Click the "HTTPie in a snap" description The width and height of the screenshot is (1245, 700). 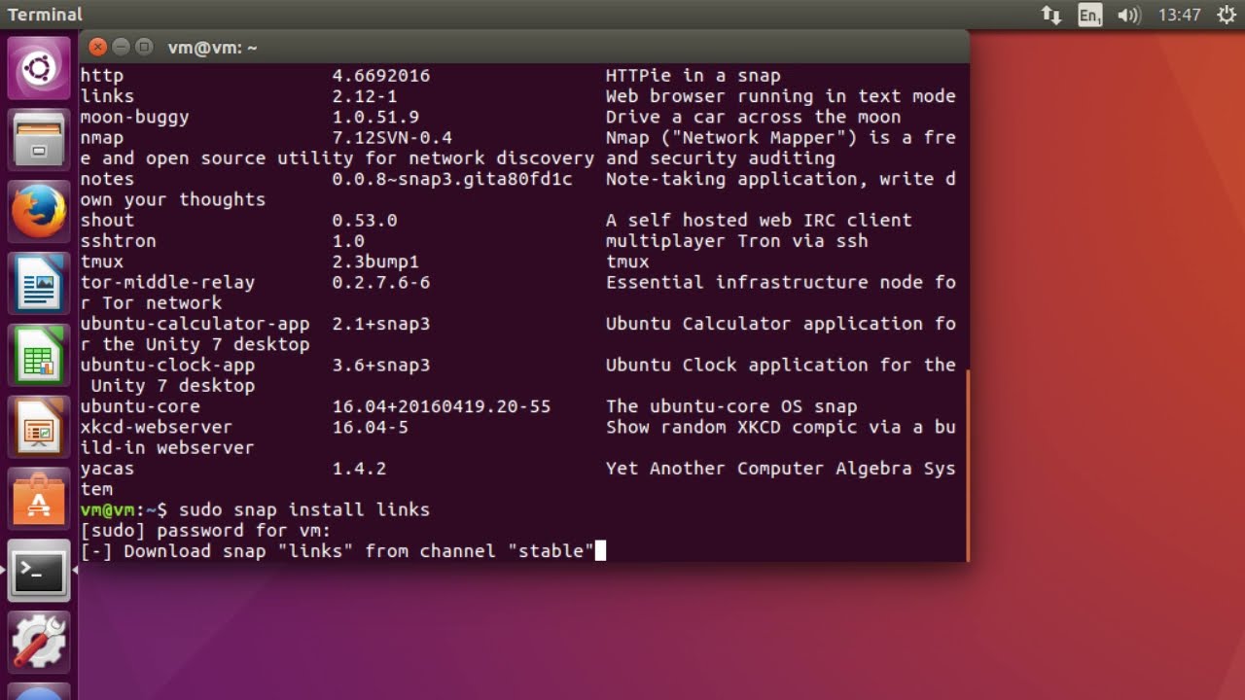click(x=694, y=76)
